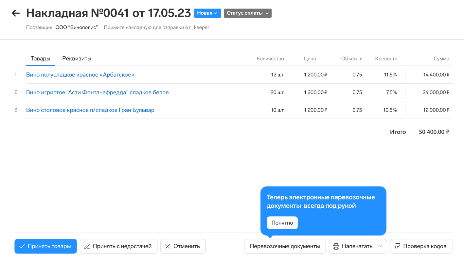Open Вино столовое красное Гран Бульвар link
Screen dimensions: 464x261
tap(90, 110)
